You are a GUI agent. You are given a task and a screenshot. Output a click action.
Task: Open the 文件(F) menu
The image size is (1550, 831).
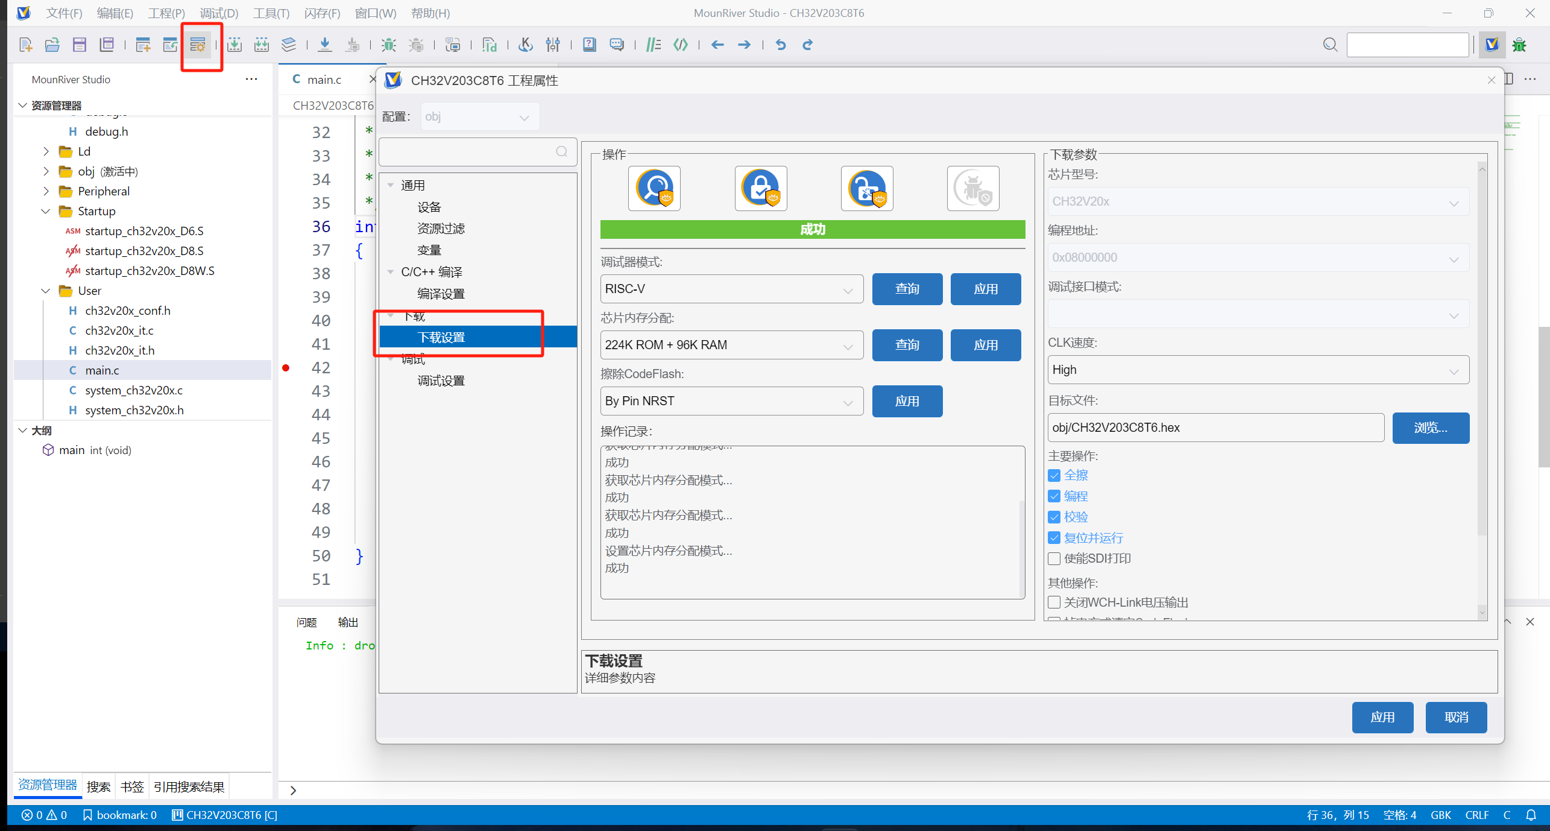[x=64, y=13]
